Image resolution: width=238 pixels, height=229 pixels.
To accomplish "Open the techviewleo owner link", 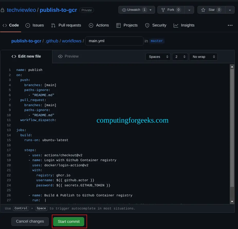I will pyautogui.click(x=21, y=10).
